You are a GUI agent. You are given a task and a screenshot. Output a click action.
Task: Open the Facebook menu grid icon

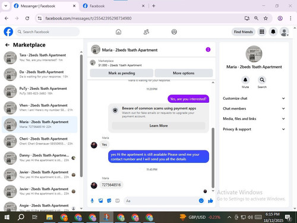[x=262, y=32]
